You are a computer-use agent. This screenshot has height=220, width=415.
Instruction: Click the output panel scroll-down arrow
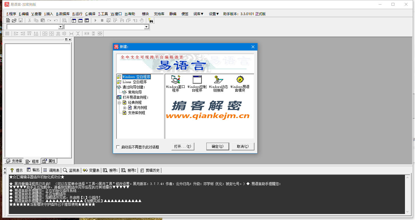pyautogui.click(x=407, y=211)
